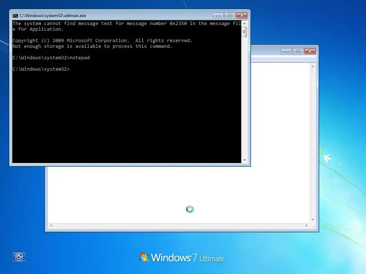Minimize the Notepad window behind
Viewport: 366px width, 274px height.
(286, 51)
